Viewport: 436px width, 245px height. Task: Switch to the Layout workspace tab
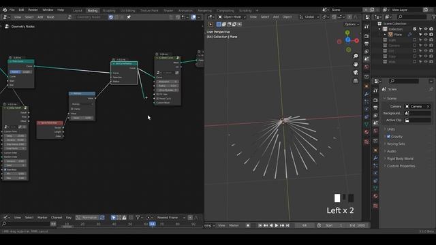[x=78, y=11]
